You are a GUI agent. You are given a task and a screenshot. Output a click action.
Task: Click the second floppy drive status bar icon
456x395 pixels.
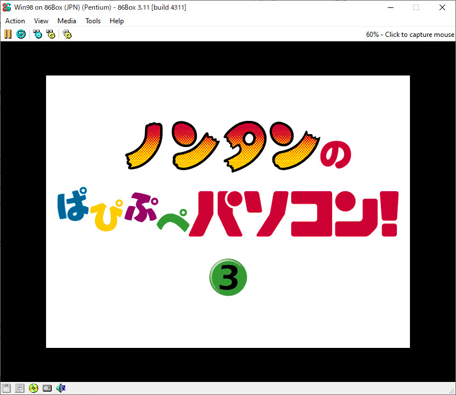point(20,388)
